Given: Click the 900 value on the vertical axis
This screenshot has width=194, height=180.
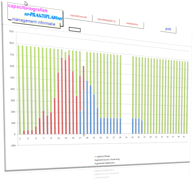Looking at the screenshot, I should coord(11,32).
